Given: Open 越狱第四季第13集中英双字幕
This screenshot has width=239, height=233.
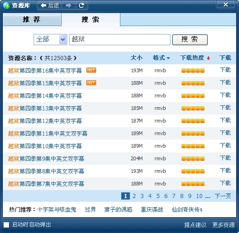Looking at the screenshot, I should pyautogui.click(x=45, y=109).
